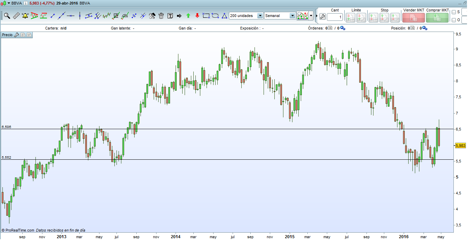Collapse the trading panel with black triangle
The image size is (475, 250).
pyautogui.click(x=316, y=16)
